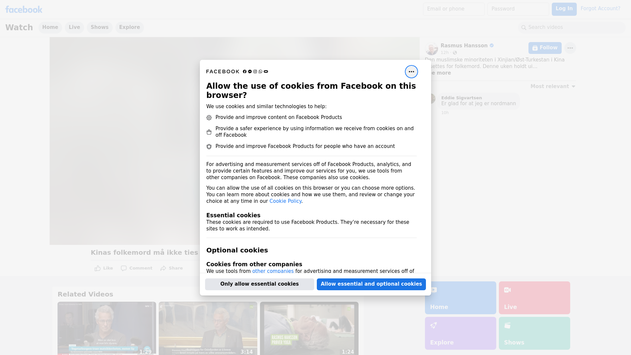Click the blue Home tile at bottom right
Image resolution: width=631 pixels, height=355 pixels.
[460, 298]
